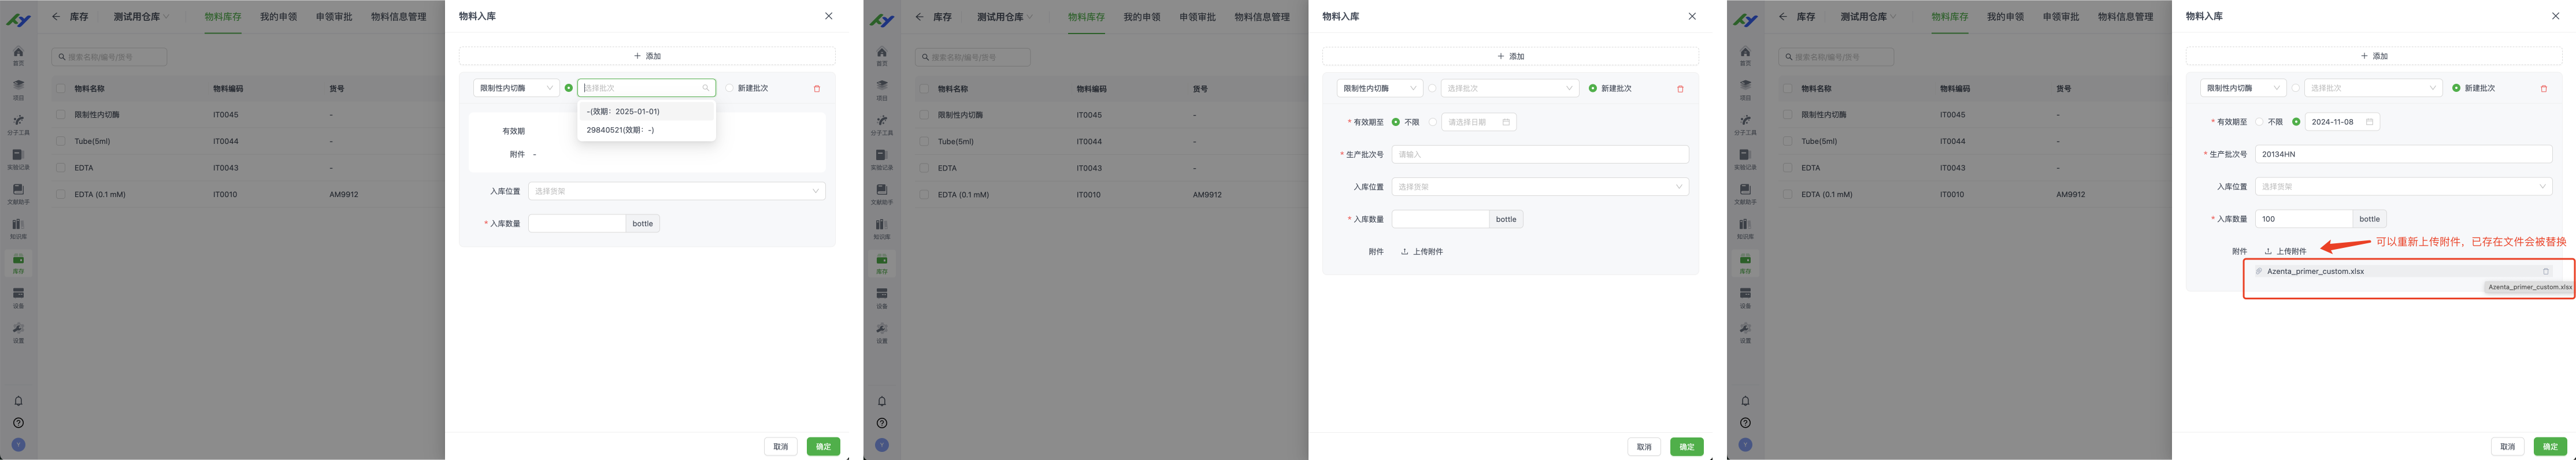The width and height of the screenshot is (2576, 460).
Task: Click magnifier icon inside the focused 选择批次 search field
Action: point(706,88)
